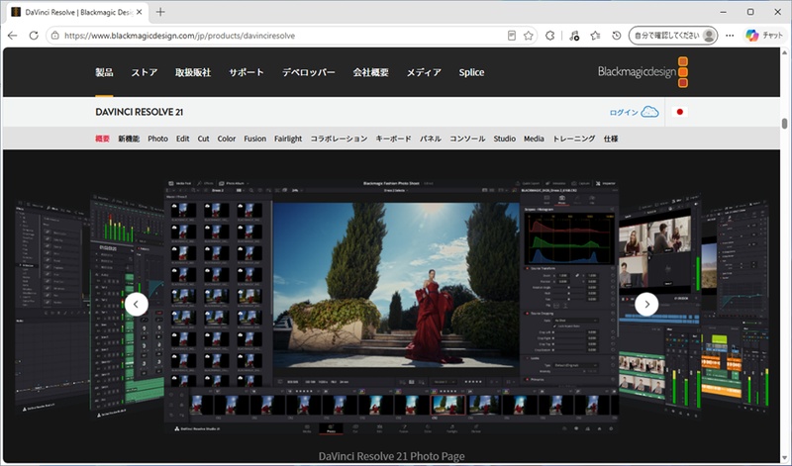
Task: Open the ストア menu item
Action: pyautogui.click(x=145, y=72)
